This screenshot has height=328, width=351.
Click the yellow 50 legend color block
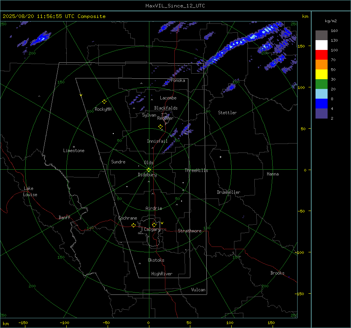(321, 74)
